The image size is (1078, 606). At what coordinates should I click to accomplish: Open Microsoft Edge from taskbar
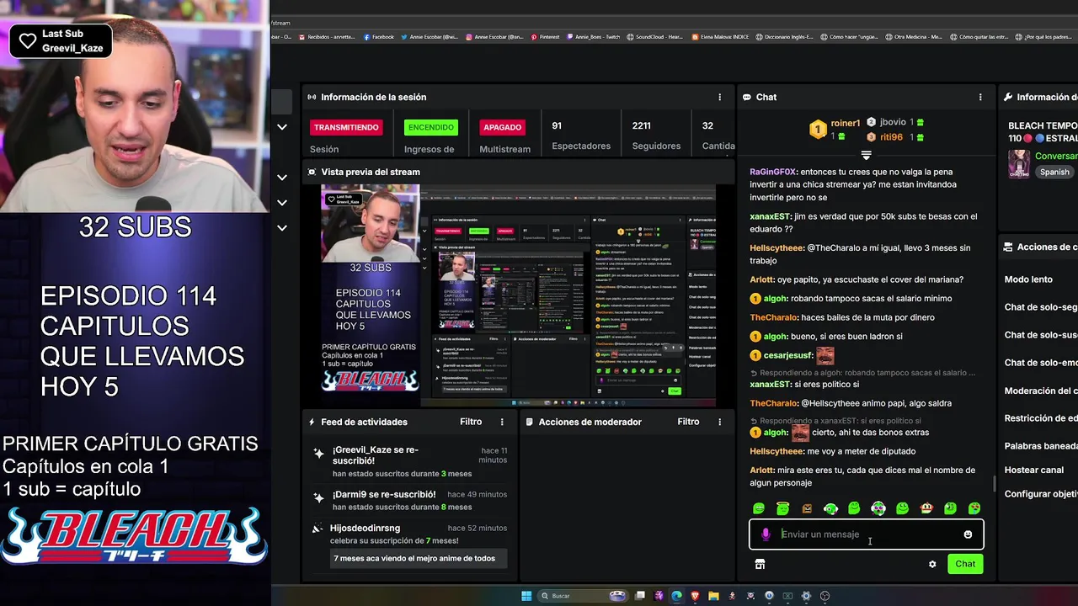click(676, 596)
